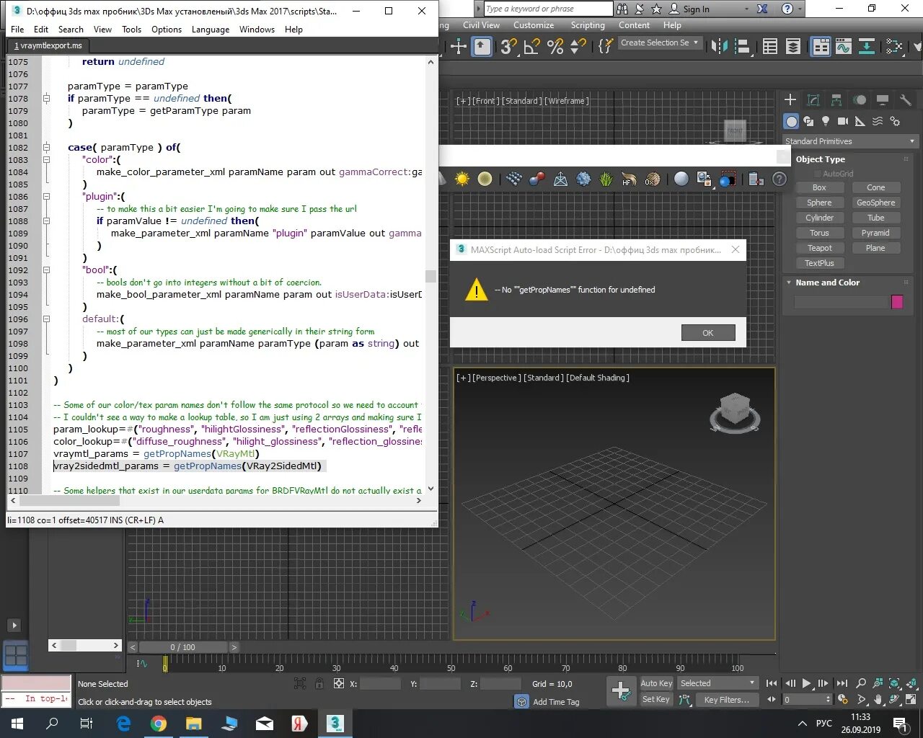The width and height of the screenshot is (923, 738).
Task: Click the Mirror tool icon
Action: [720, 47]
